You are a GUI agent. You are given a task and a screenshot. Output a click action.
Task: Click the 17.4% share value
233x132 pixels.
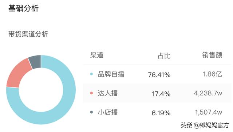click(x=161, y=94)
